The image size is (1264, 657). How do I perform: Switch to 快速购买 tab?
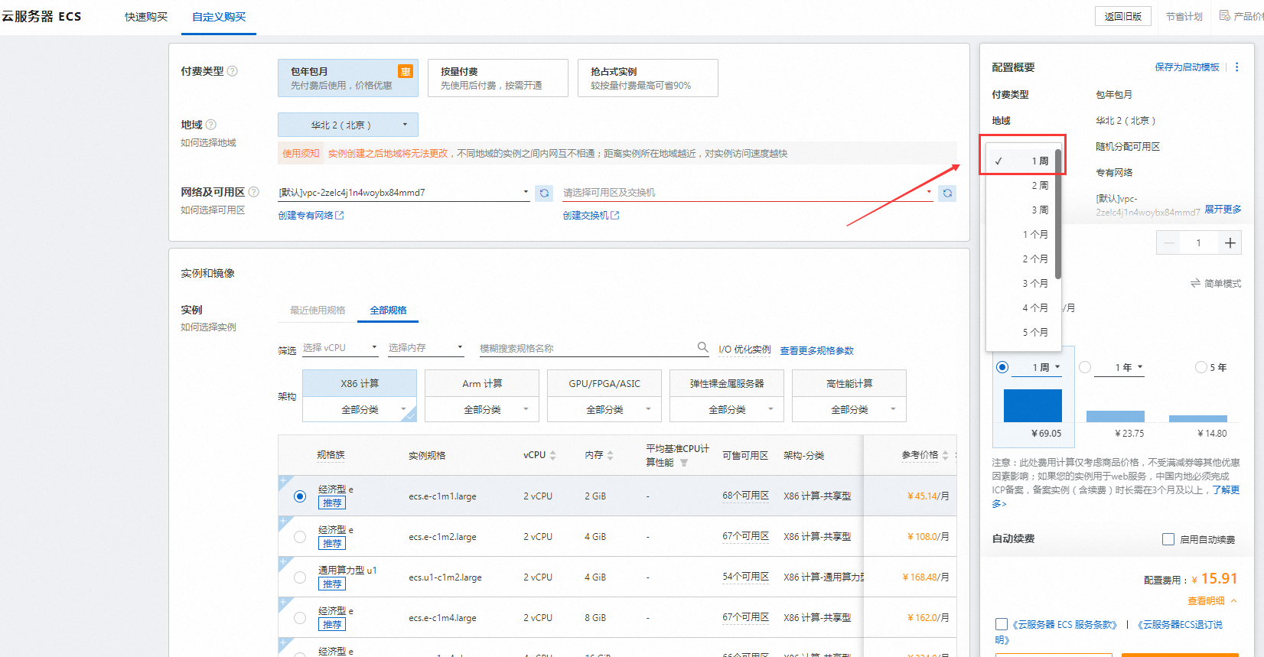point(146,17)
